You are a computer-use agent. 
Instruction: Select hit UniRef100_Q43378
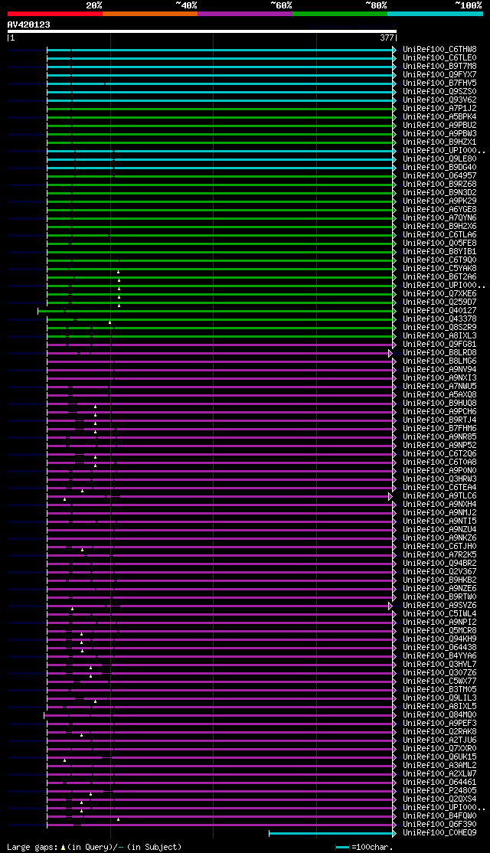[x=440, y=319]
